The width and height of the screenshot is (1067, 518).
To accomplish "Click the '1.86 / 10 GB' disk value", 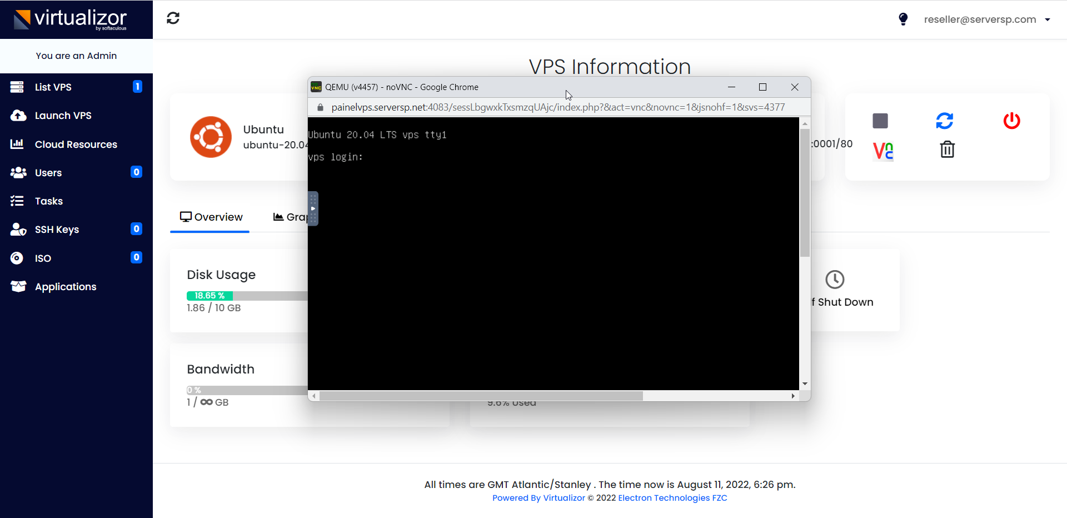I will click(x=213, y=308).
